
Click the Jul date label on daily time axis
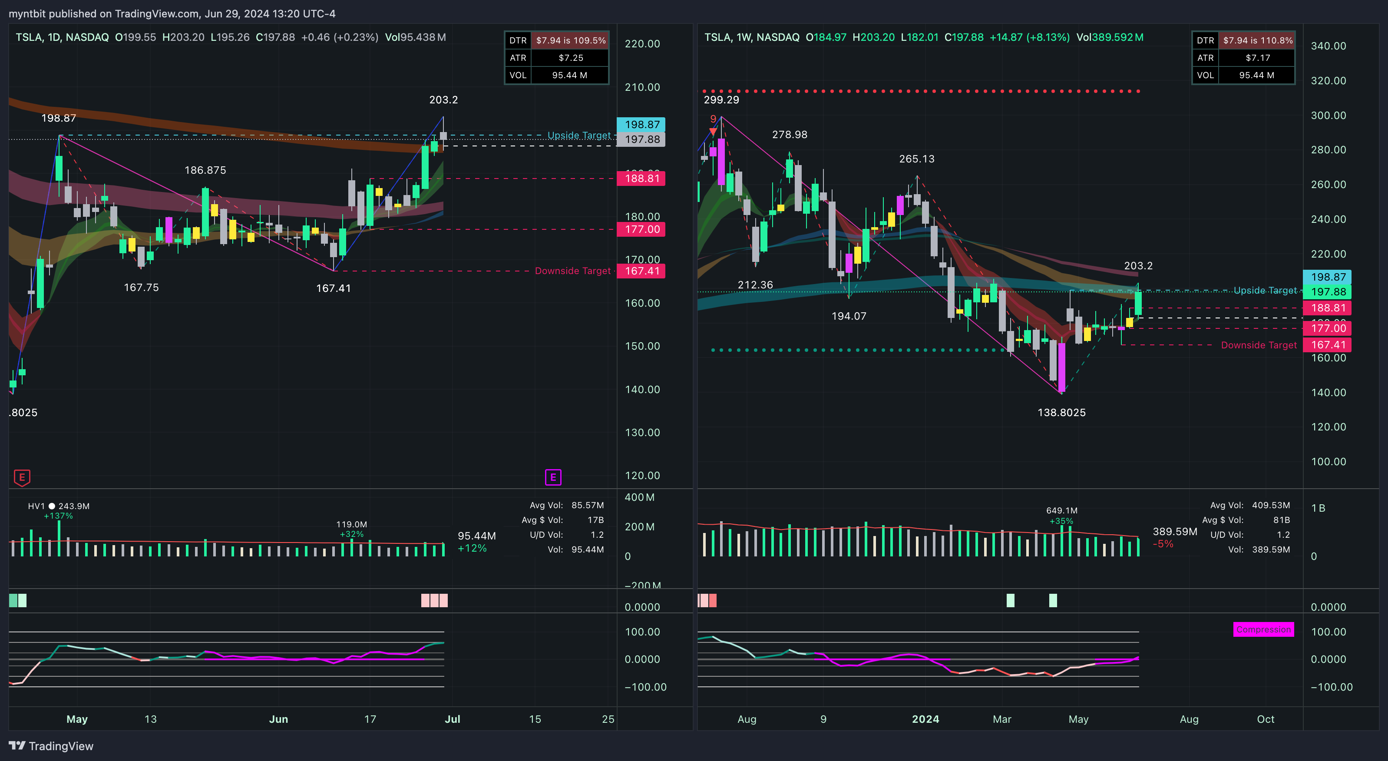point(452,719)
